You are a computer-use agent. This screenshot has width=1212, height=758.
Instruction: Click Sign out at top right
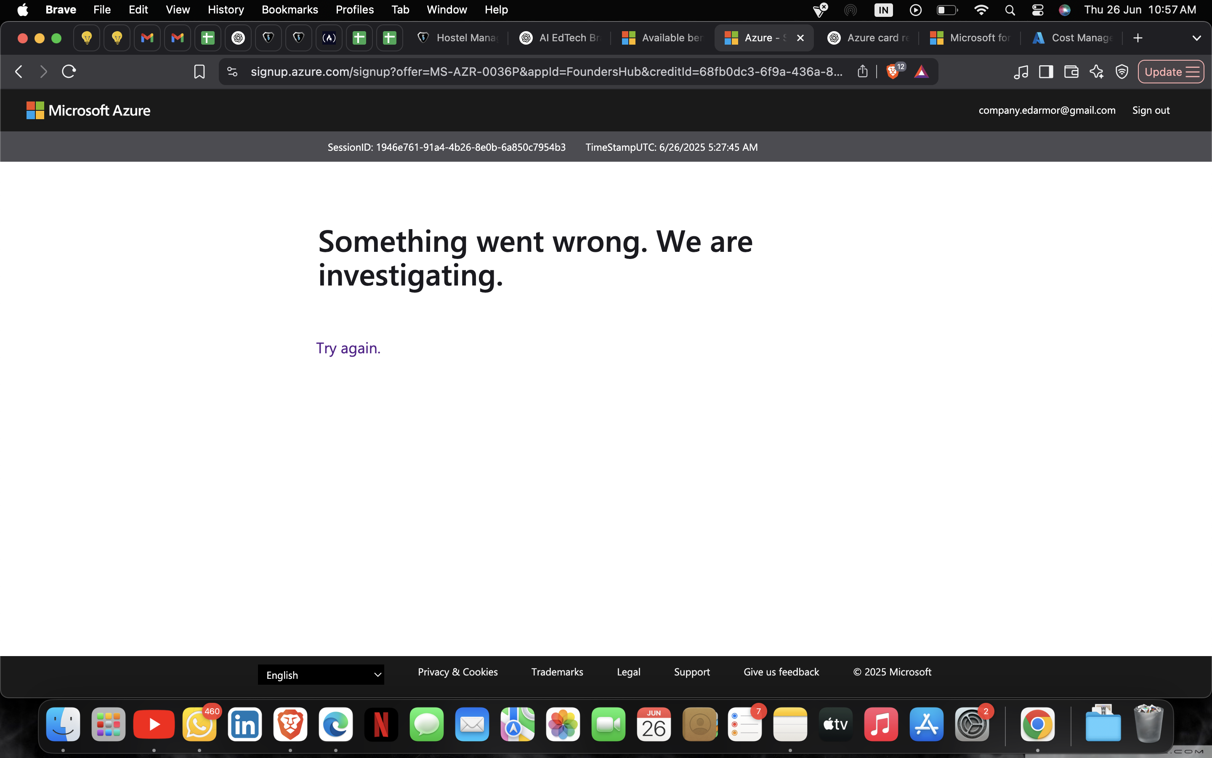coord(1150,110)
